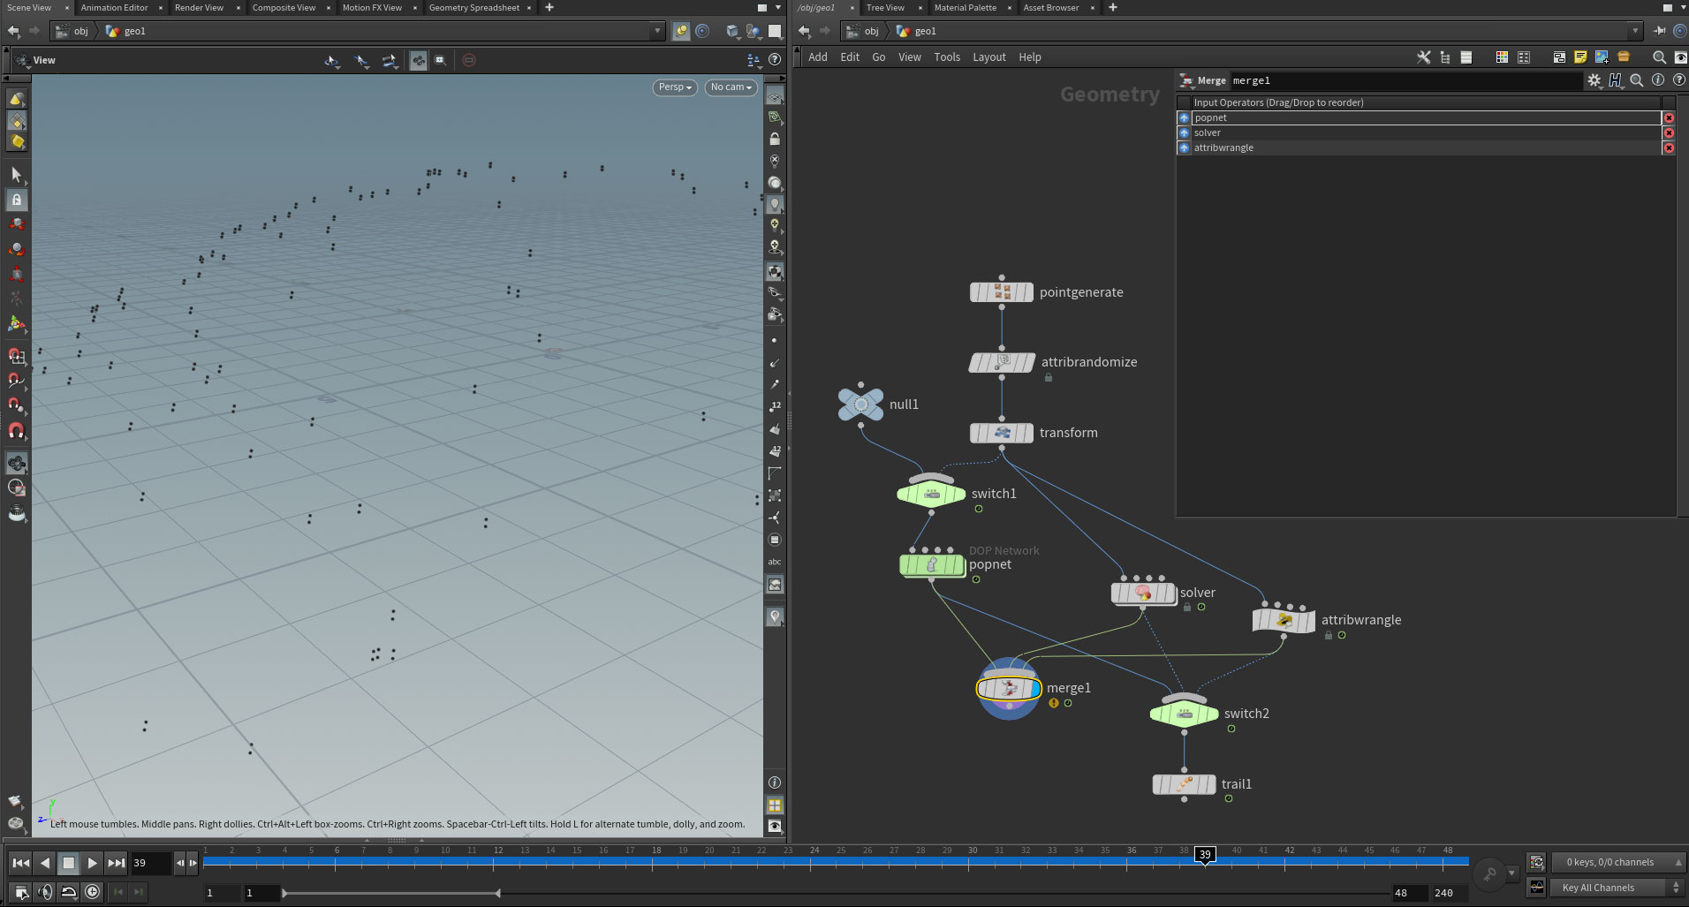Create a network box from toolbar

point(1559,57)
